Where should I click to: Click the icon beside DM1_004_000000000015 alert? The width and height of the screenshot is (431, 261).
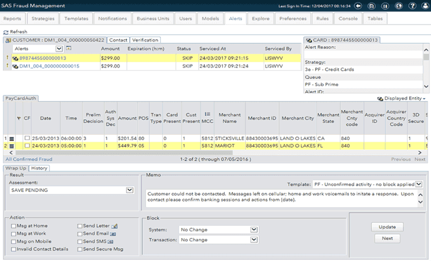pos(15,66)
